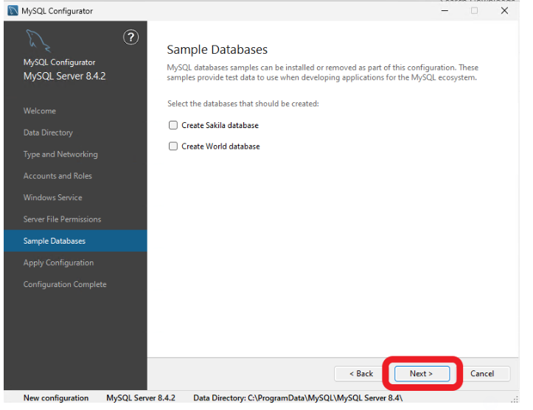Select Server File Permissions in sidebar

click(x=62, y=219)
